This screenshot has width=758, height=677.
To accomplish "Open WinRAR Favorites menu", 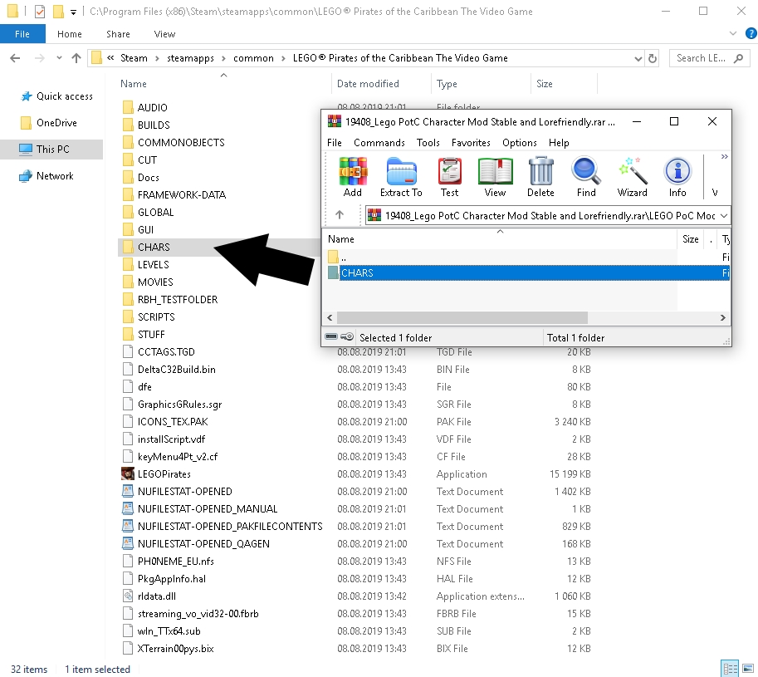I will click(471, 143).
